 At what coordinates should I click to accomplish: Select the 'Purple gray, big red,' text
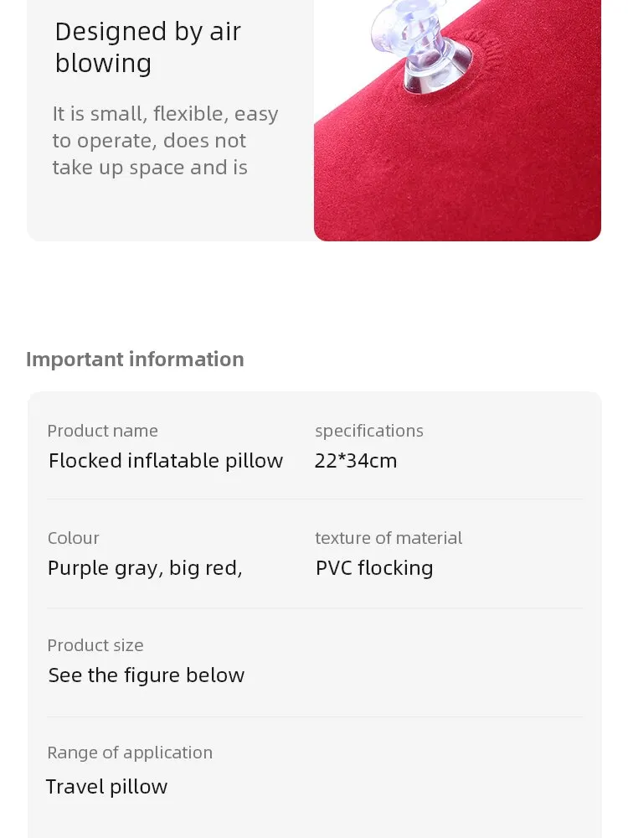point(145,568)
